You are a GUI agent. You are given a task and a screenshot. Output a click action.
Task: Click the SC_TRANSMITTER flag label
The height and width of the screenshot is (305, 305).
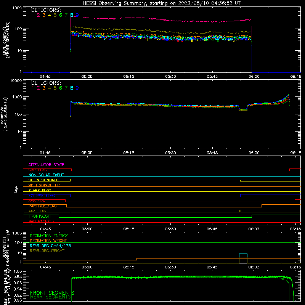coord(44,185)
